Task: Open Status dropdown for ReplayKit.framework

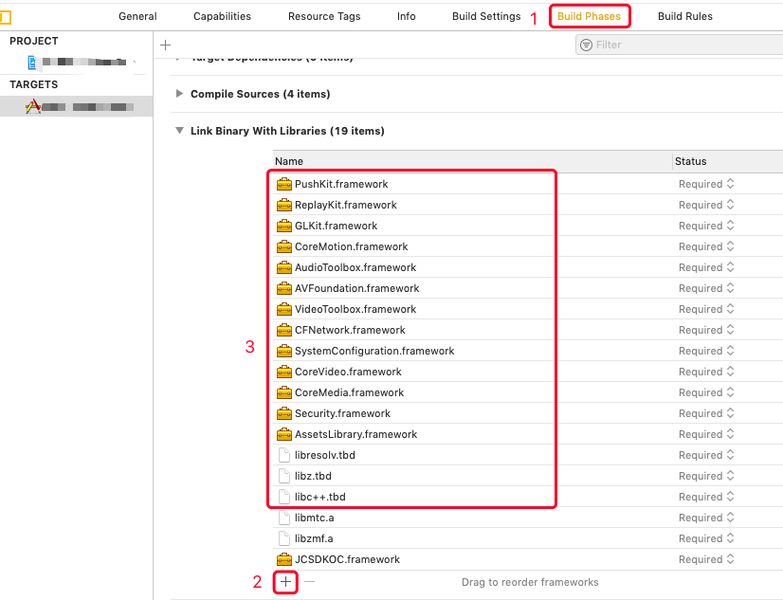Action: (706, 205)
